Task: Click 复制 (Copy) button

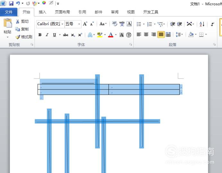Action: 22,29
